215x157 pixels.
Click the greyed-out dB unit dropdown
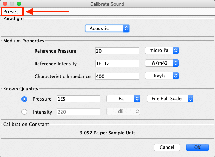coord(123,111)
